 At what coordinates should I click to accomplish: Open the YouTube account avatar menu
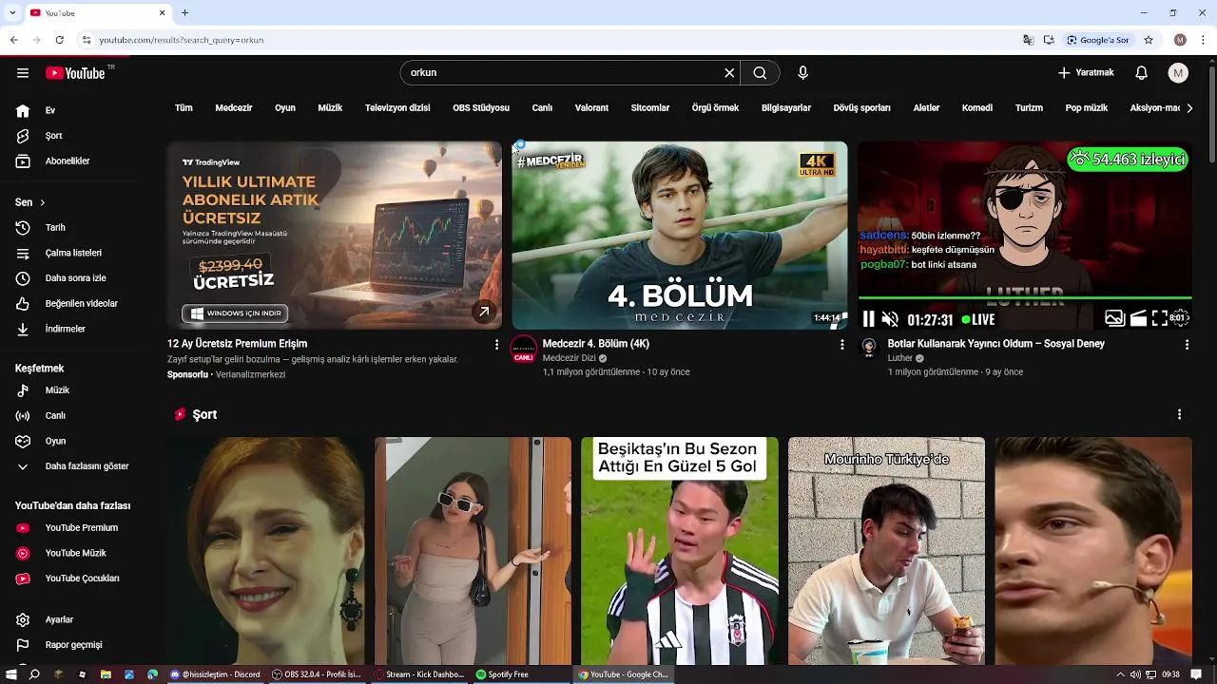tap(1178, 73)
